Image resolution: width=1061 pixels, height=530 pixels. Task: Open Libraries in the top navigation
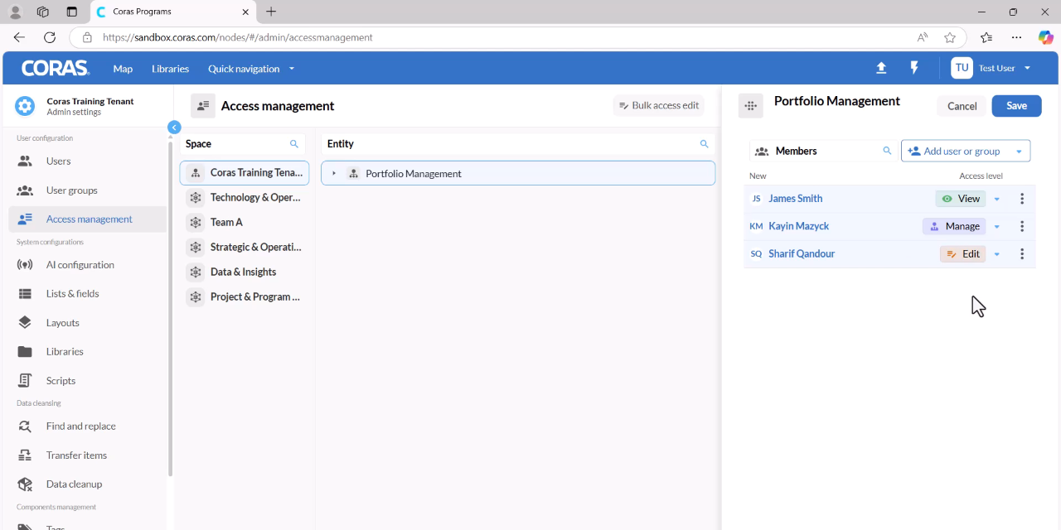pyautogui.click(x=171, y=69)
